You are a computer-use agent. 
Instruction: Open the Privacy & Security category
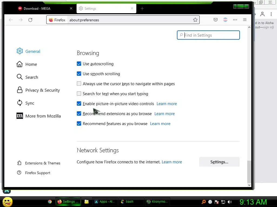point(38,90)
